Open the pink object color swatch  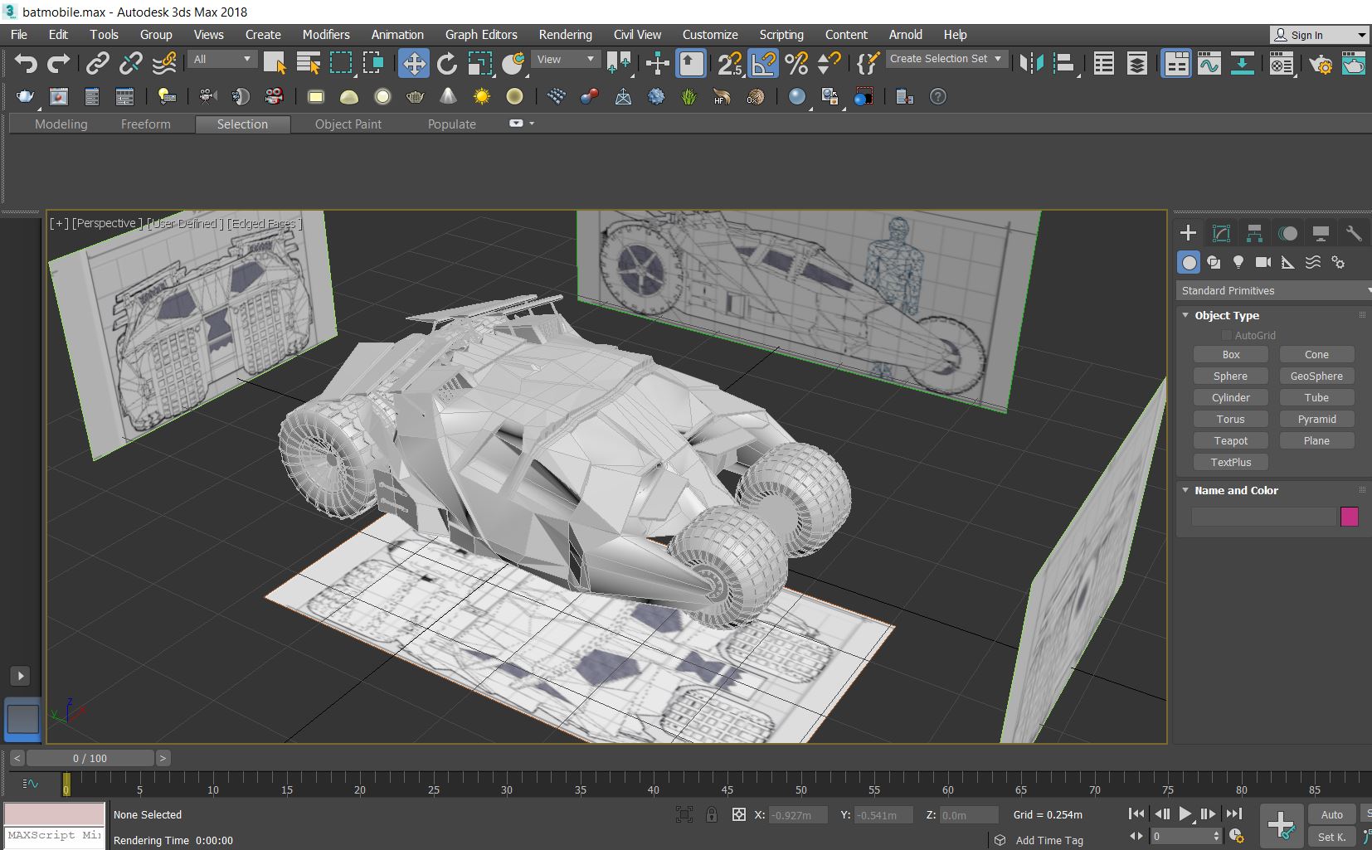tap(1350, 517)
